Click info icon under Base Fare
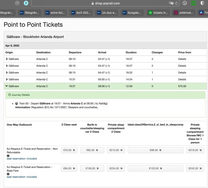The image size is (208, 188). [8, 174]
